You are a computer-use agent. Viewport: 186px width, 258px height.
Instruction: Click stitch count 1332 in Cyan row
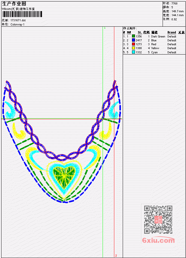point(139,52)
